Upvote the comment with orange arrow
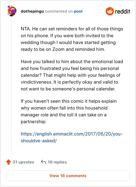This screenshot has width=136, height=187. tap(8, 162)
